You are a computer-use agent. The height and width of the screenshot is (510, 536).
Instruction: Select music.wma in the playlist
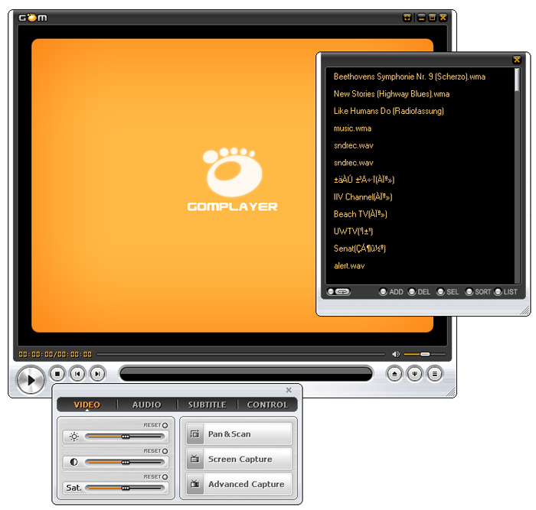tap(352, 128)
